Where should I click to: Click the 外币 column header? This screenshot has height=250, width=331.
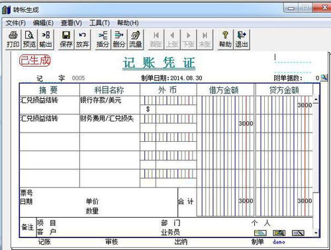pyautogui.click(x=167, y=90)
